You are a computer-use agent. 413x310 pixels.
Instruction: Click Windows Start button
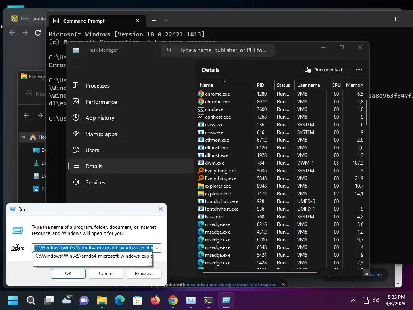13,300
